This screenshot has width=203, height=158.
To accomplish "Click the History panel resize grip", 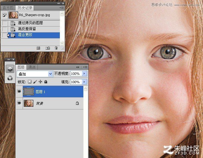I will coord(63,49).
